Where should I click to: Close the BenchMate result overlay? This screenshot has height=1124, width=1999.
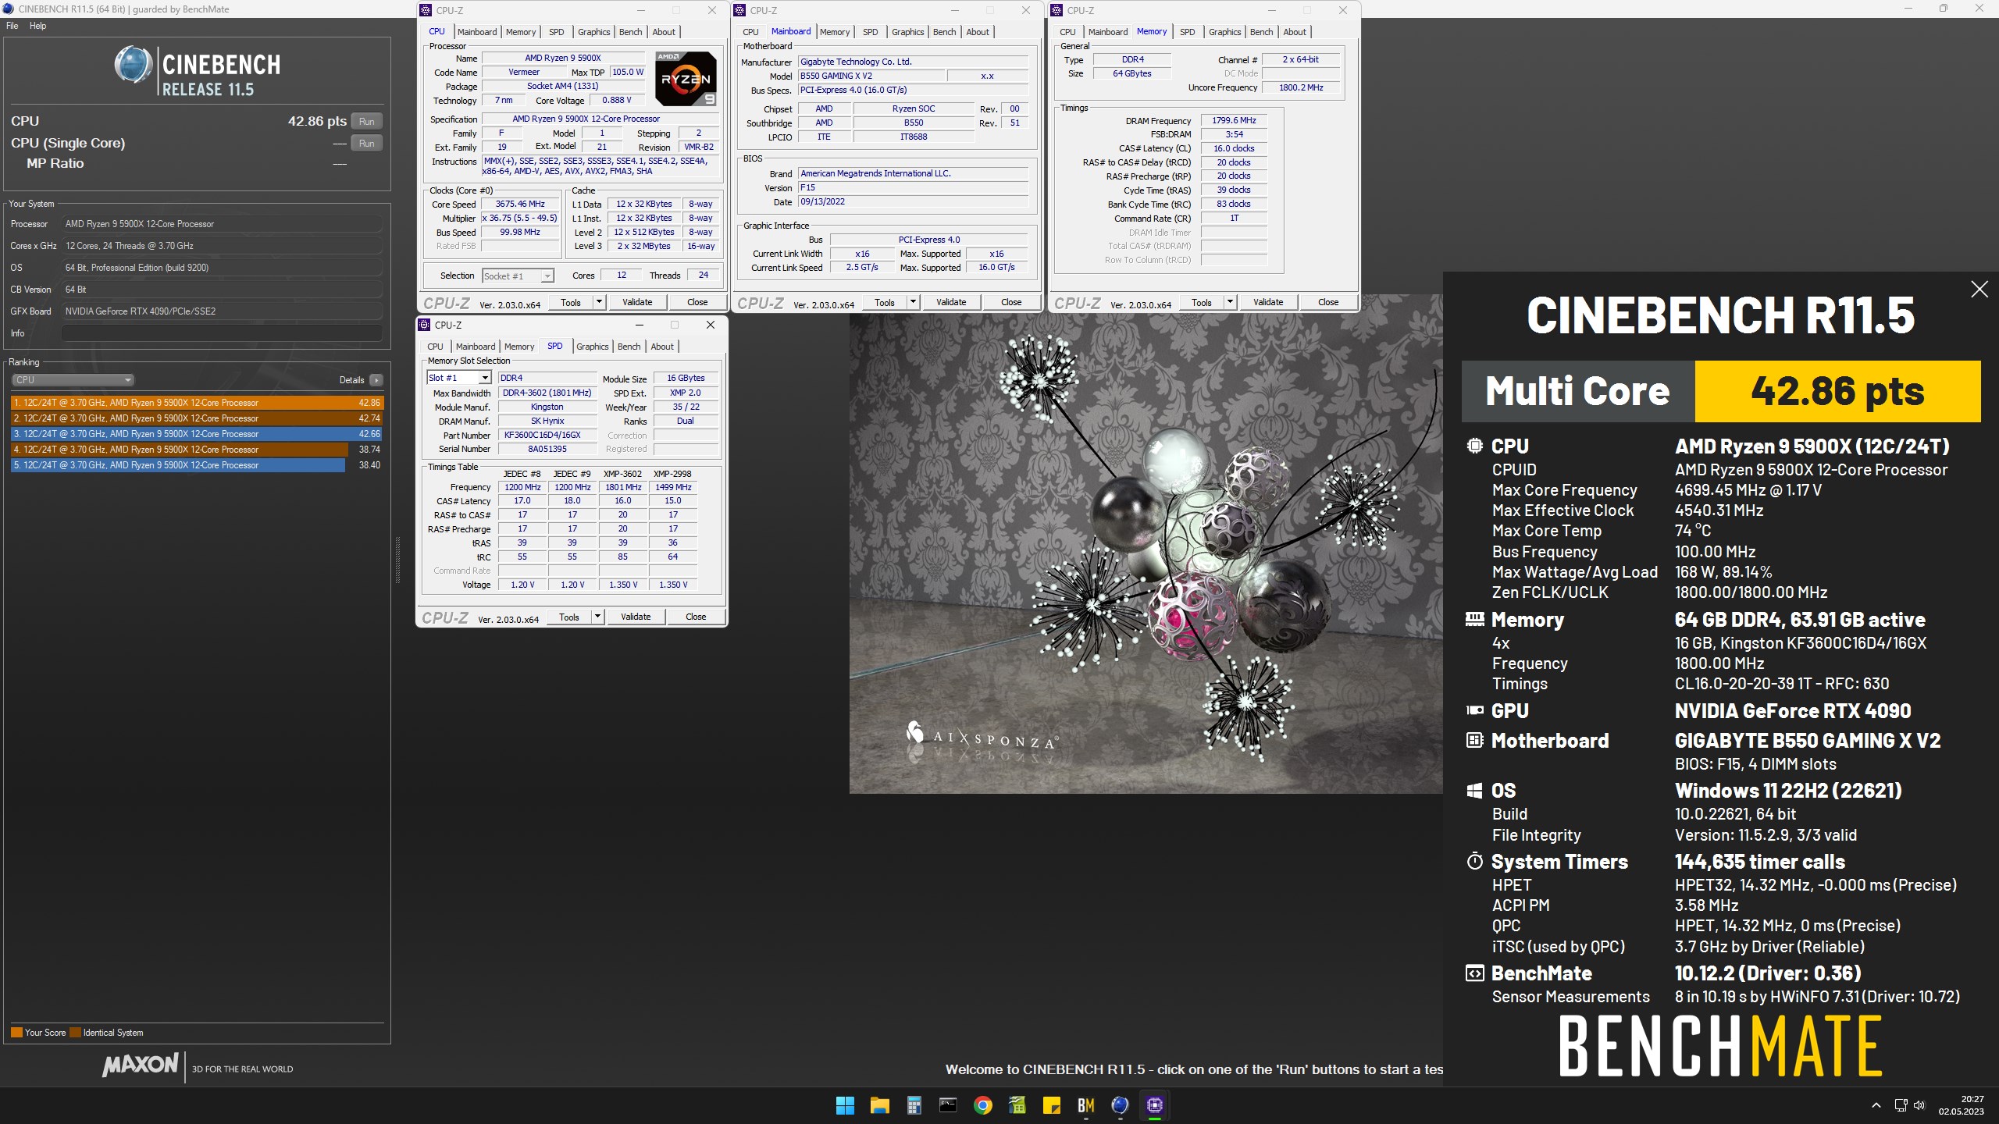(x=1979, y=290)
